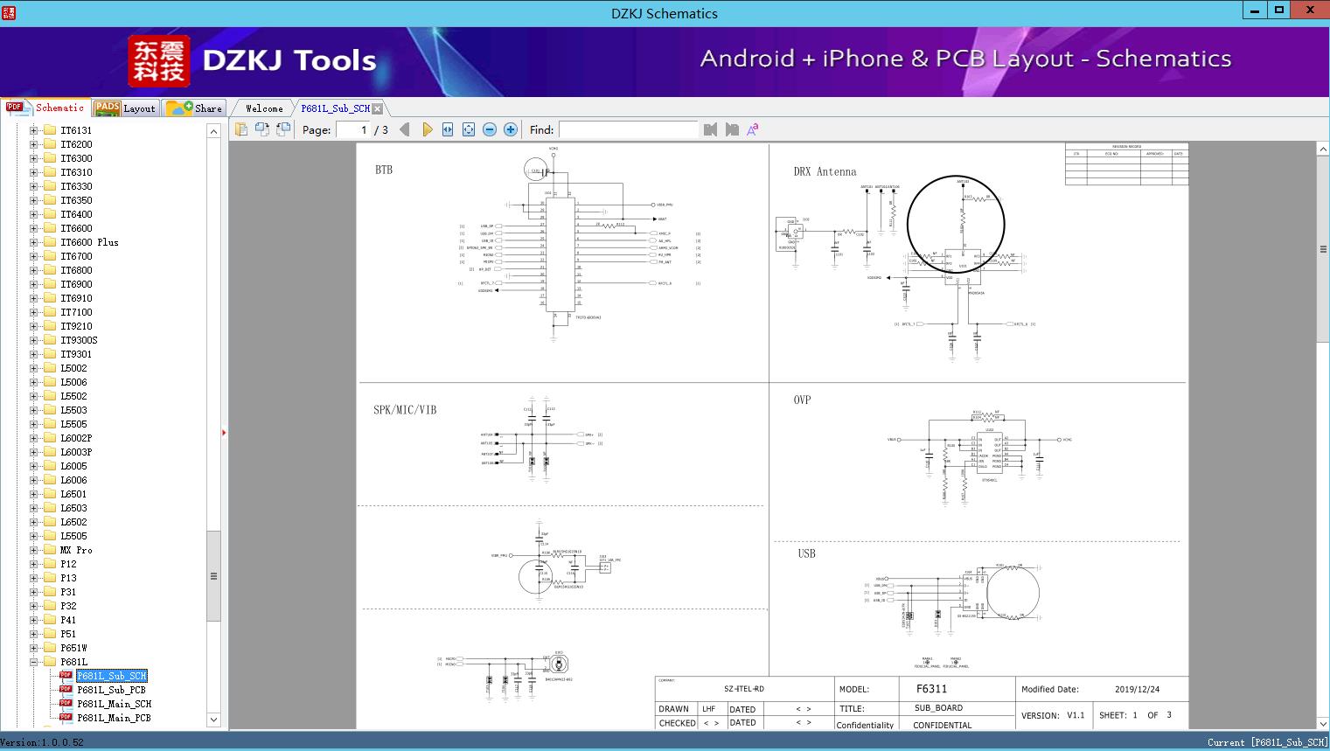1330x751 pixels.
Task: Switch to the PADS Layout tab
Action: (125, 108)
